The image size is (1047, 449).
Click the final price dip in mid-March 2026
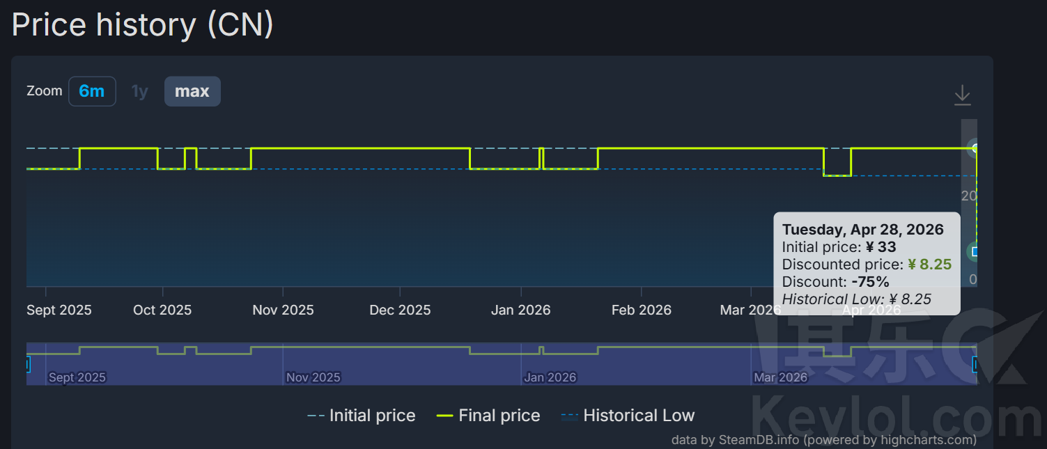837,175
